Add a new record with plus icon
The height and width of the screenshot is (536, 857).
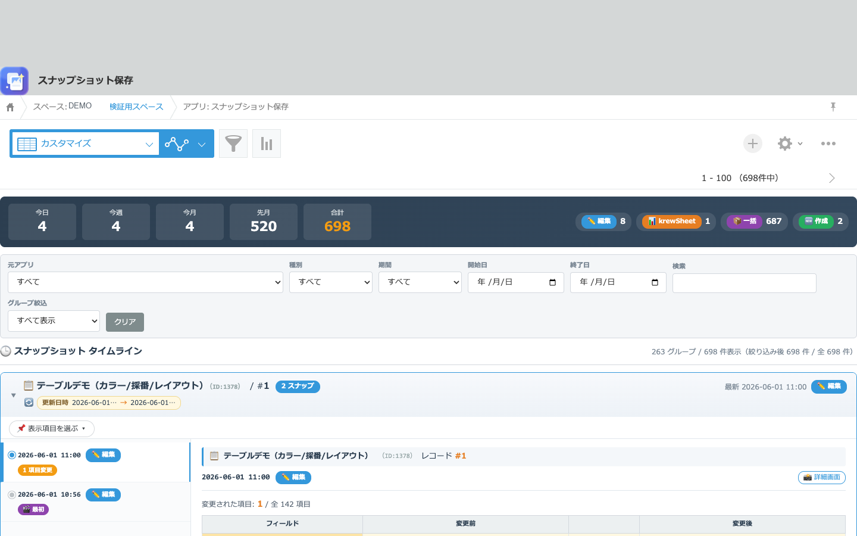tap(753, 144)
